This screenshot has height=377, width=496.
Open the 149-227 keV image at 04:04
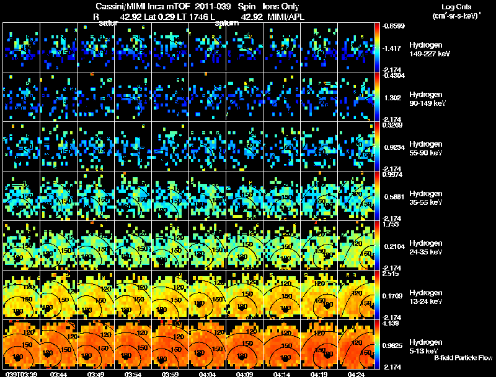[208, 47]
